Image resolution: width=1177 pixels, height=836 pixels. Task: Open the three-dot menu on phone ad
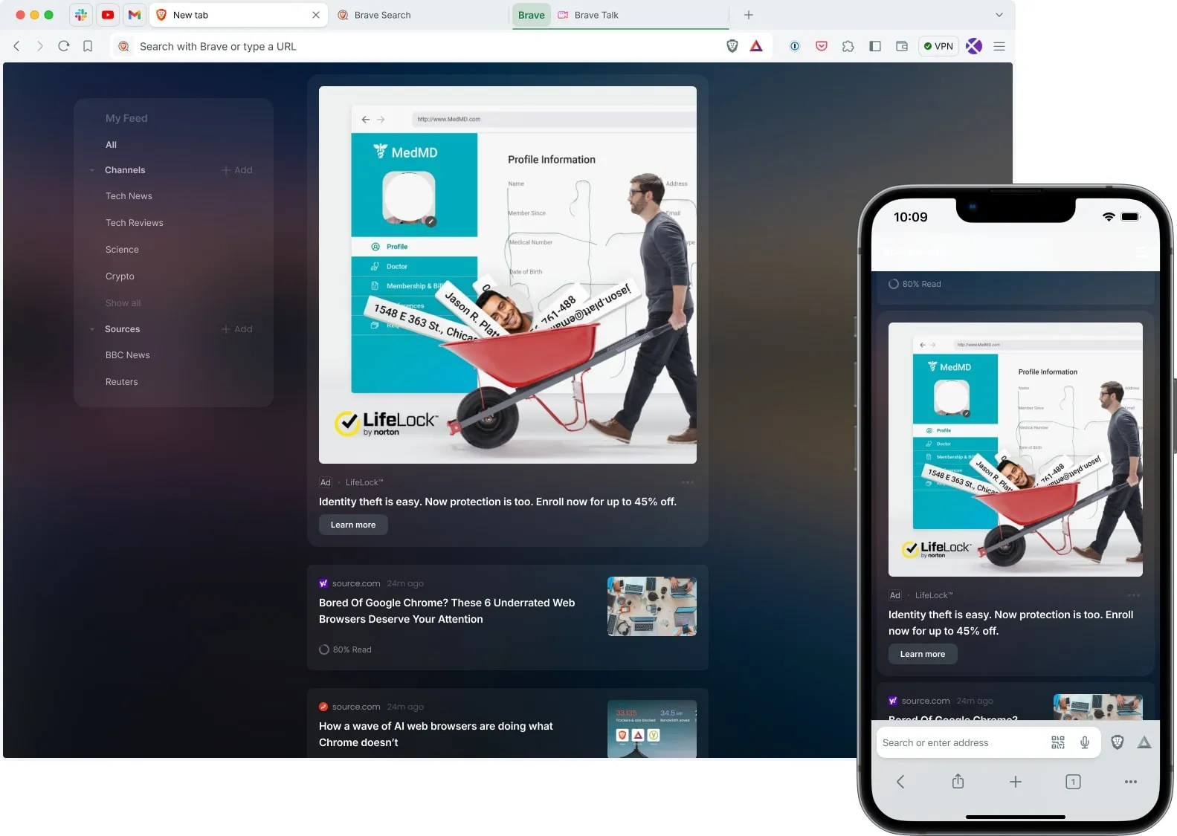pyautogui.click(x=1134, y=595)
